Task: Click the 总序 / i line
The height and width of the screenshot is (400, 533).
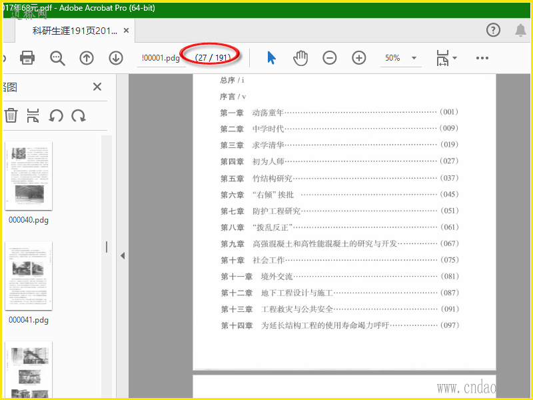Action: point(232,80)
